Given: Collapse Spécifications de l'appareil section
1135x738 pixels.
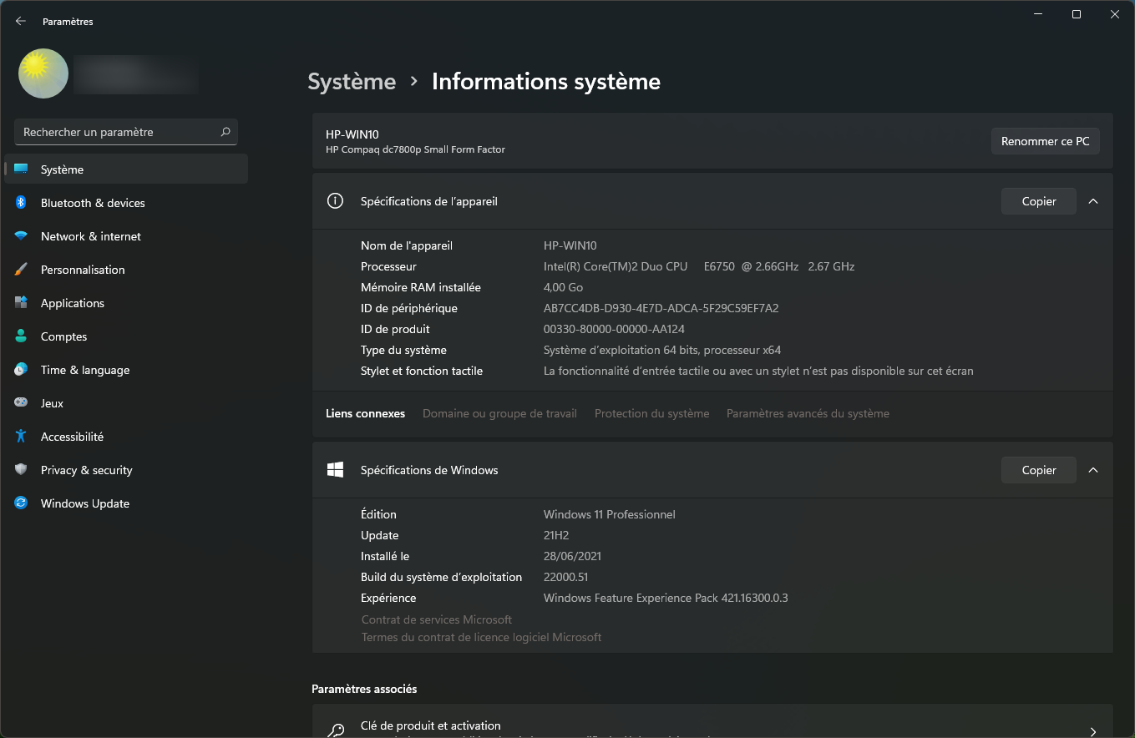Looking at the screenshot, I should tap(1093, 201).
